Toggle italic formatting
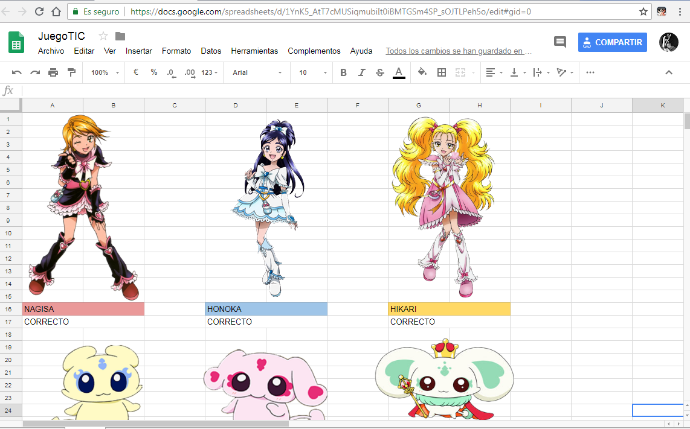Viewport: 690px width, 429px height. 362,72
